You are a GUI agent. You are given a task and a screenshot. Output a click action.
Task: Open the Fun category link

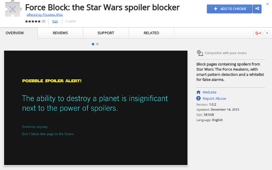[55, 21]
